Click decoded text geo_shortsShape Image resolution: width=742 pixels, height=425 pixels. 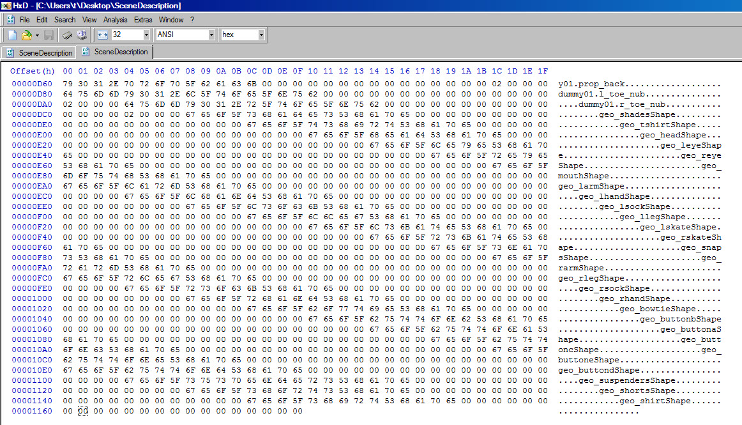637,391
